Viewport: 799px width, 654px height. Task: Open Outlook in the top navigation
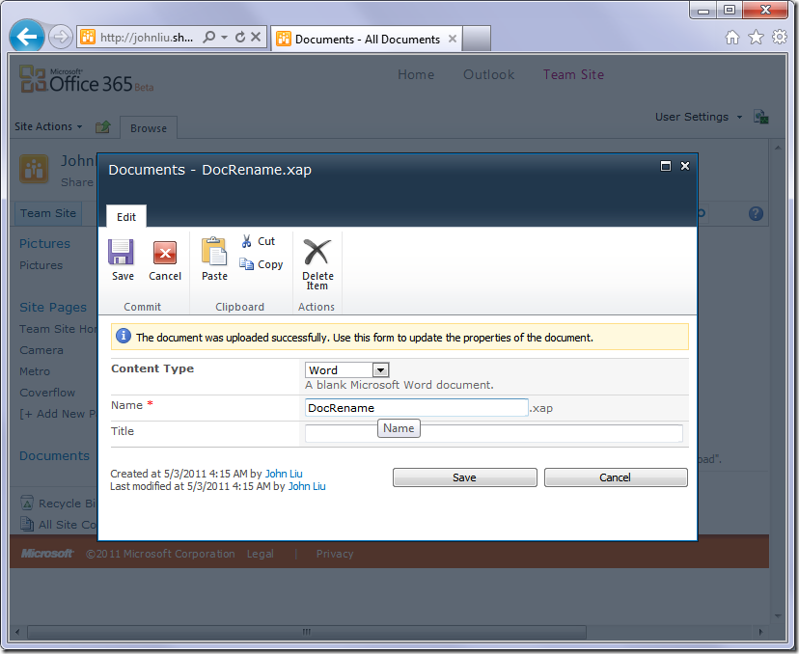(488, 74)
